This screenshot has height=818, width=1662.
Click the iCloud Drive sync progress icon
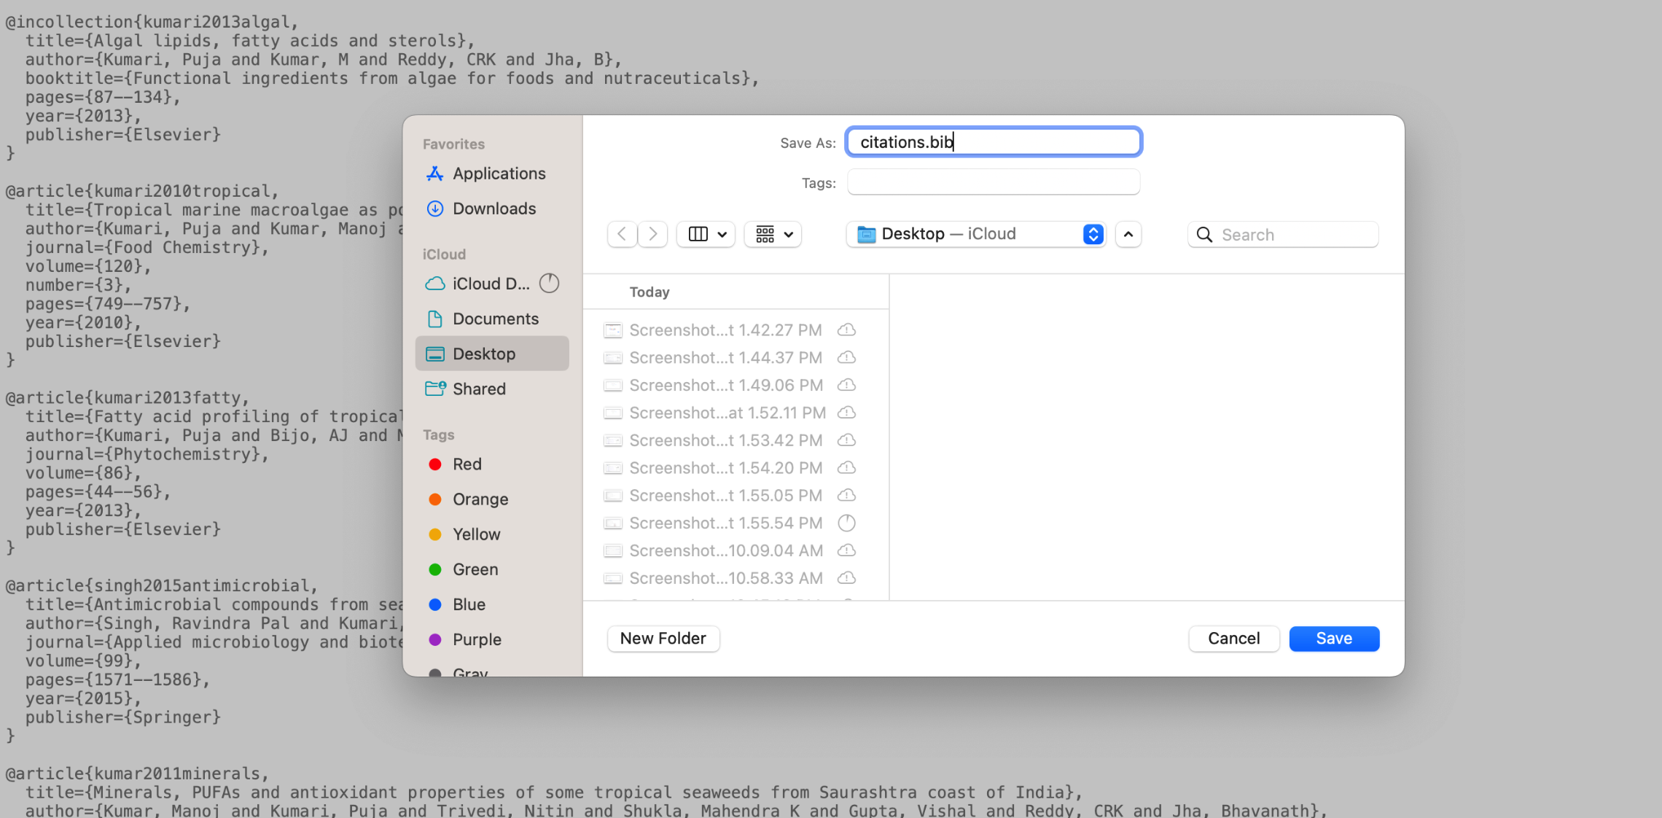[x=549, y=283]
